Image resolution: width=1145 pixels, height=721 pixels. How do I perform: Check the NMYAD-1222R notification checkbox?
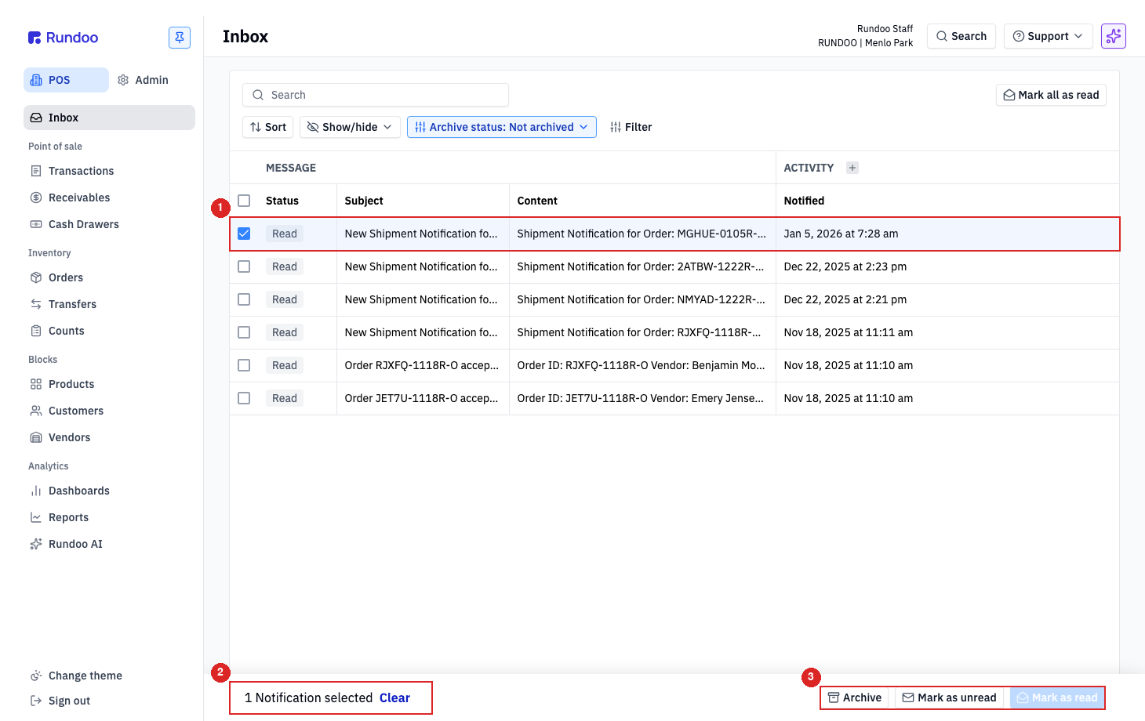[x=244, y=299]
